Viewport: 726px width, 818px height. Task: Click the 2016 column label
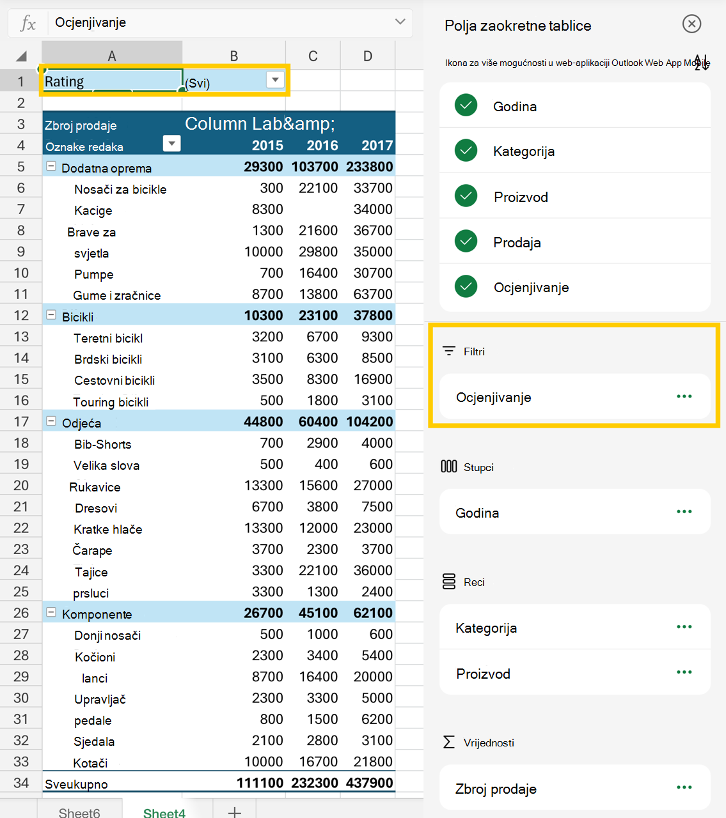coord(322,146)
